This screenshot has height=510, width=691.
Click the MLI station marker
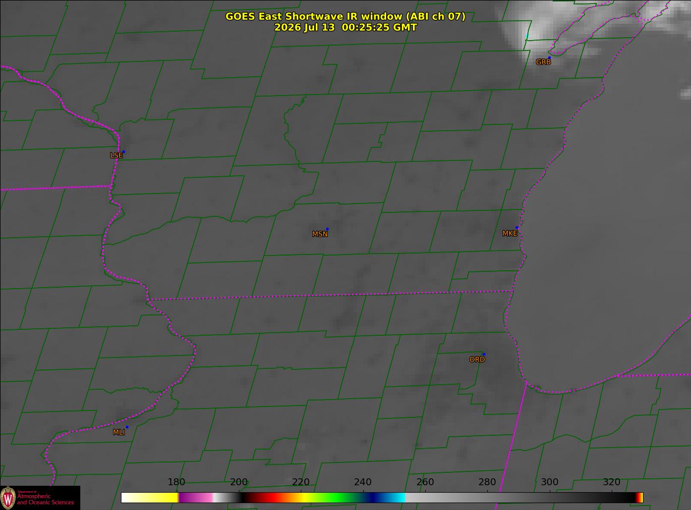(x=127, y=427)
